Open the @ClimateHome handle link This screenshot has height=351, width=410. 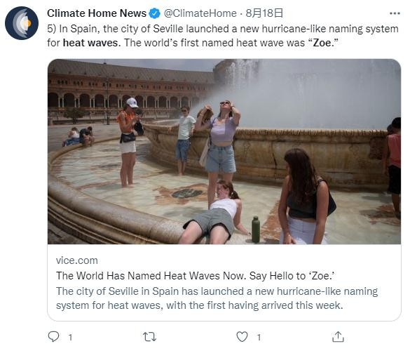pyautogui.click(x=200, y=13)
